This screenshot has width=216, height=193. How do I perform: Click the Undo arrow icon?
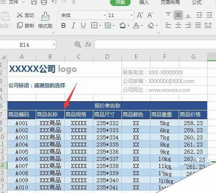pyautogui.click(x=54, y=2)
